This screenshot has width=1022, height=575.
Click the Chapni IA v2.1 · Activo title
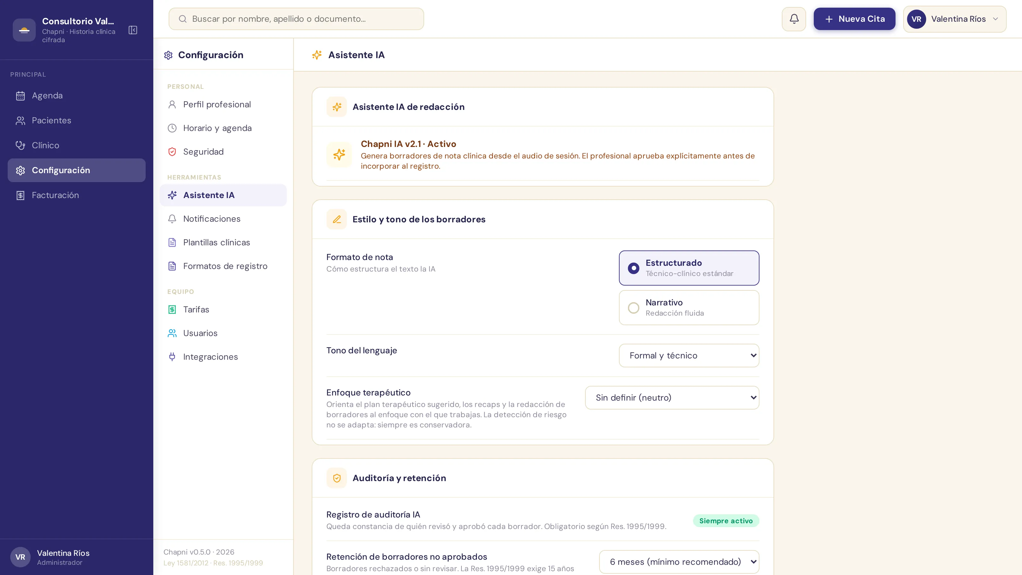coord(408,144)
